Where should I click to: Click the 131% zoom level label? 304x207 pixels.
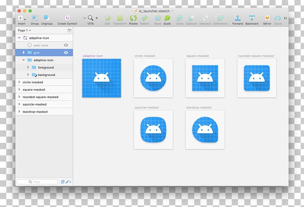[91, 24]
